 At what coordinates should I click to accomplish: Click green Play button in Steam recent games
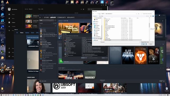[x=61, y=61]
